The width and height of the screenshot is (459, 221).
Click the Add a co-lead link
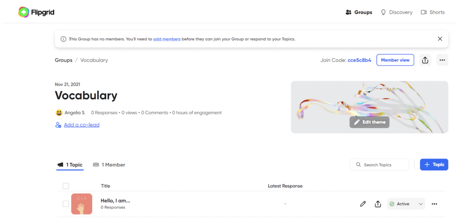pyautogui.click(x=81, y=125)
